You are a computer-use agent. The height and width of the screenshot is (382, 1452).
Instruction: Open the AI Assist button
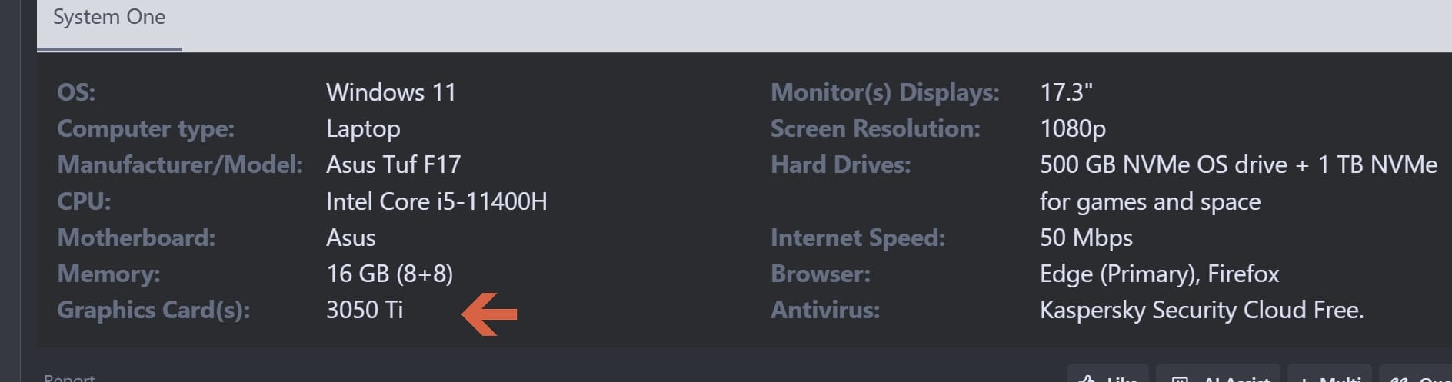coord(1217,374)
